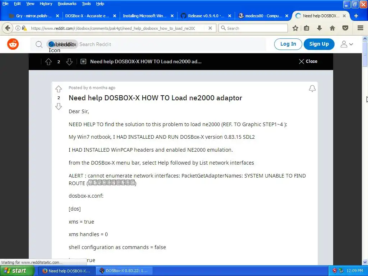
Task: Click the Reddit search magnifier icon
Action: click(39, 44)
